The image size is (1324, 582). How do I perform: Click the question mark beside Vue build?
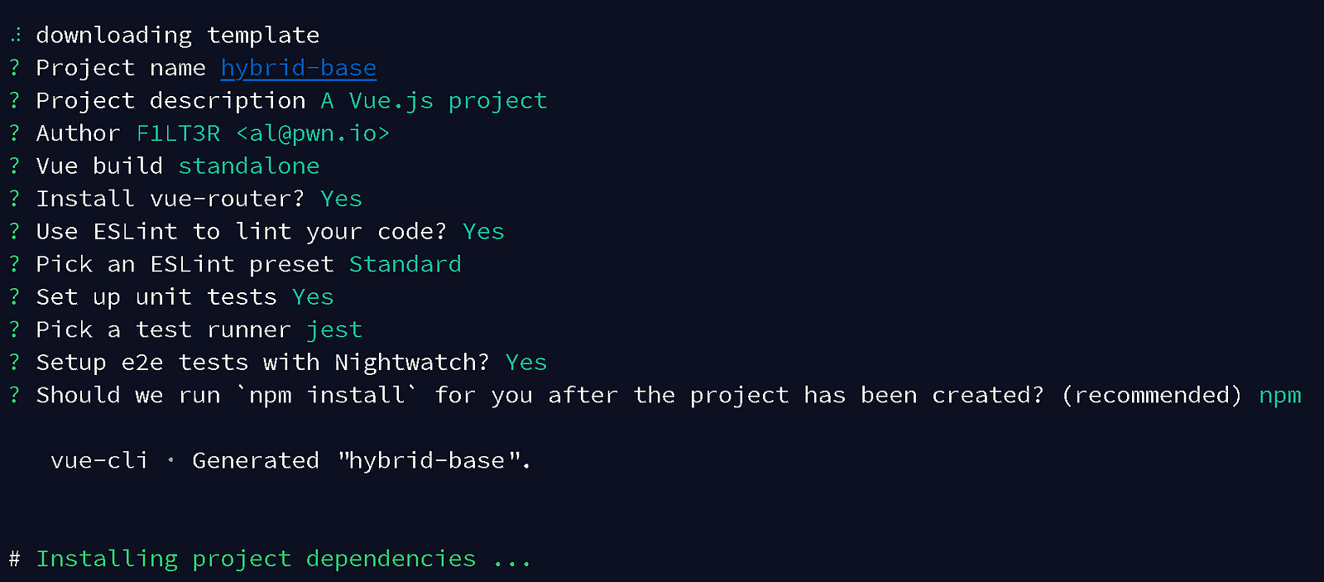pos(14,166)
